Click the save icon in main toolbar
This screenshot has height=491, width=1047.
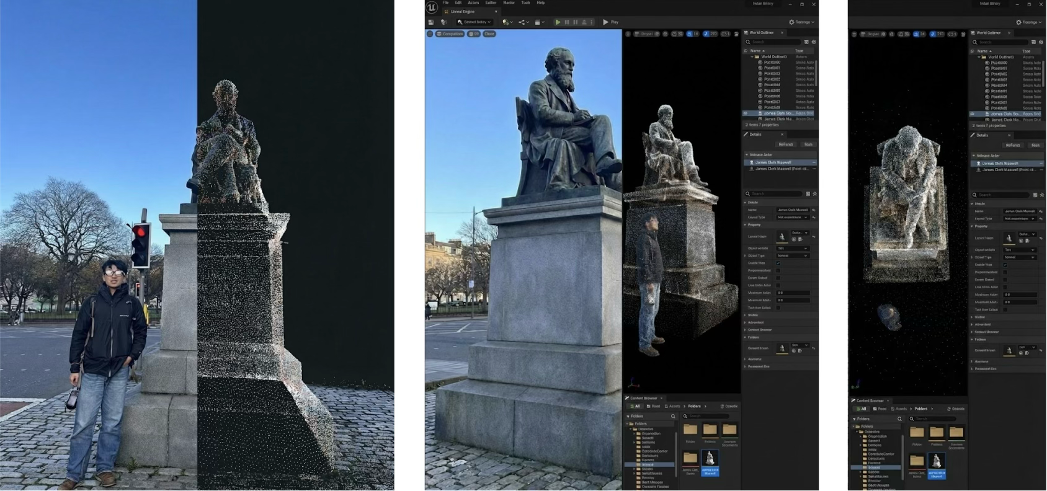(x=431, y=22)
